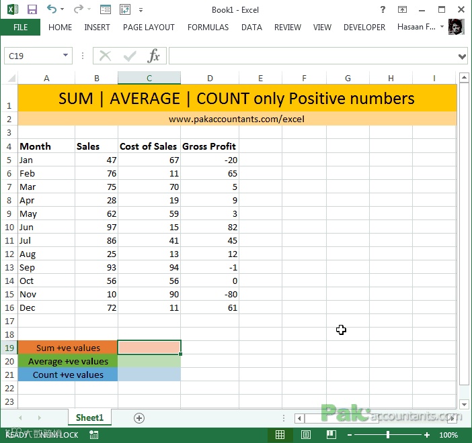Select the Sheet1 worksheet tab
The width and height of the screenshot is (472, 443).
coord(89,417)
